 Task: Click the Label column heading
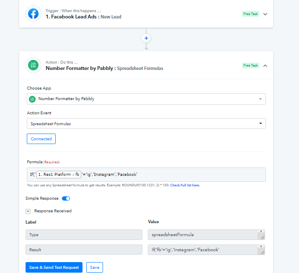click(x=31, y=222)
